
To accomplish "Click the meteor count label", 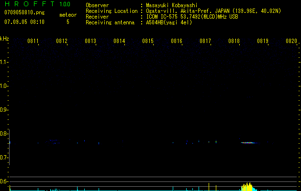I will 68,15.
